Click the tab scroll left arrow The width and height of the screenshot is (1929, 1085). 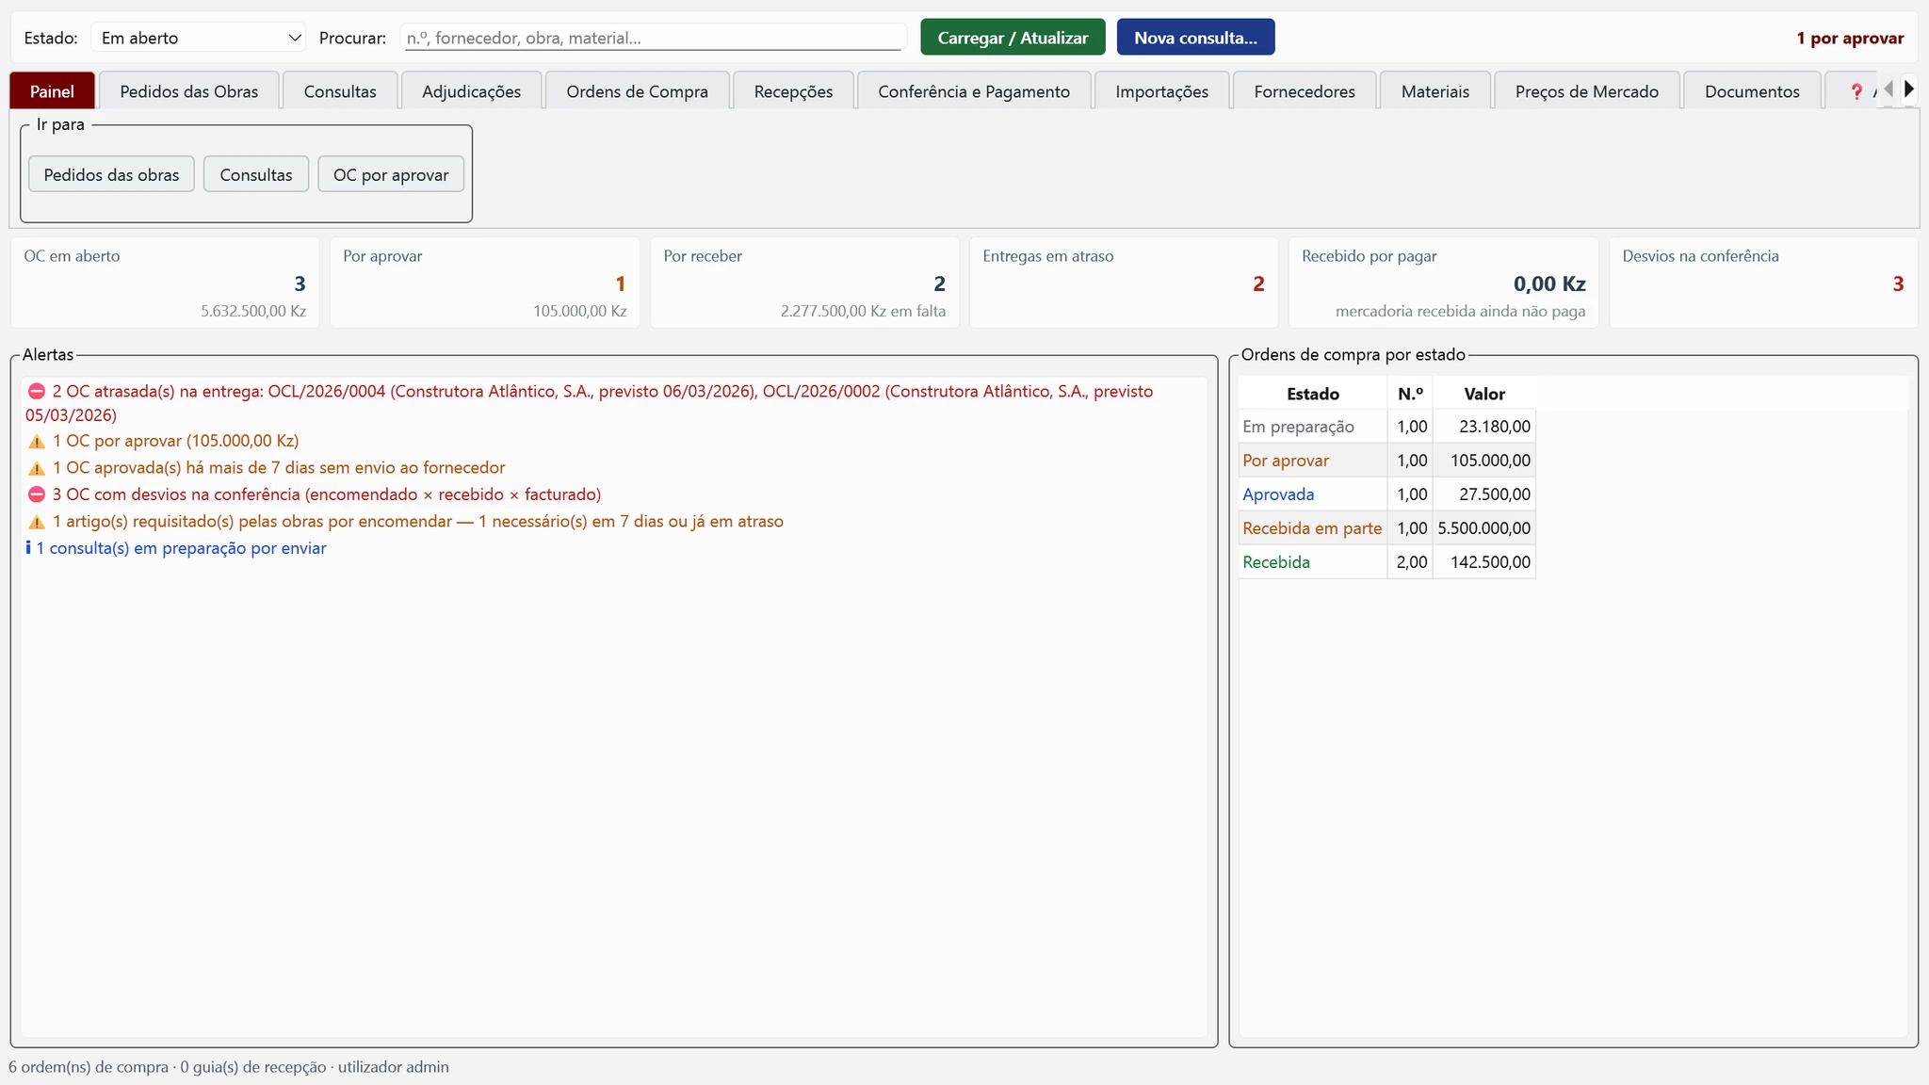point(1888,89)
